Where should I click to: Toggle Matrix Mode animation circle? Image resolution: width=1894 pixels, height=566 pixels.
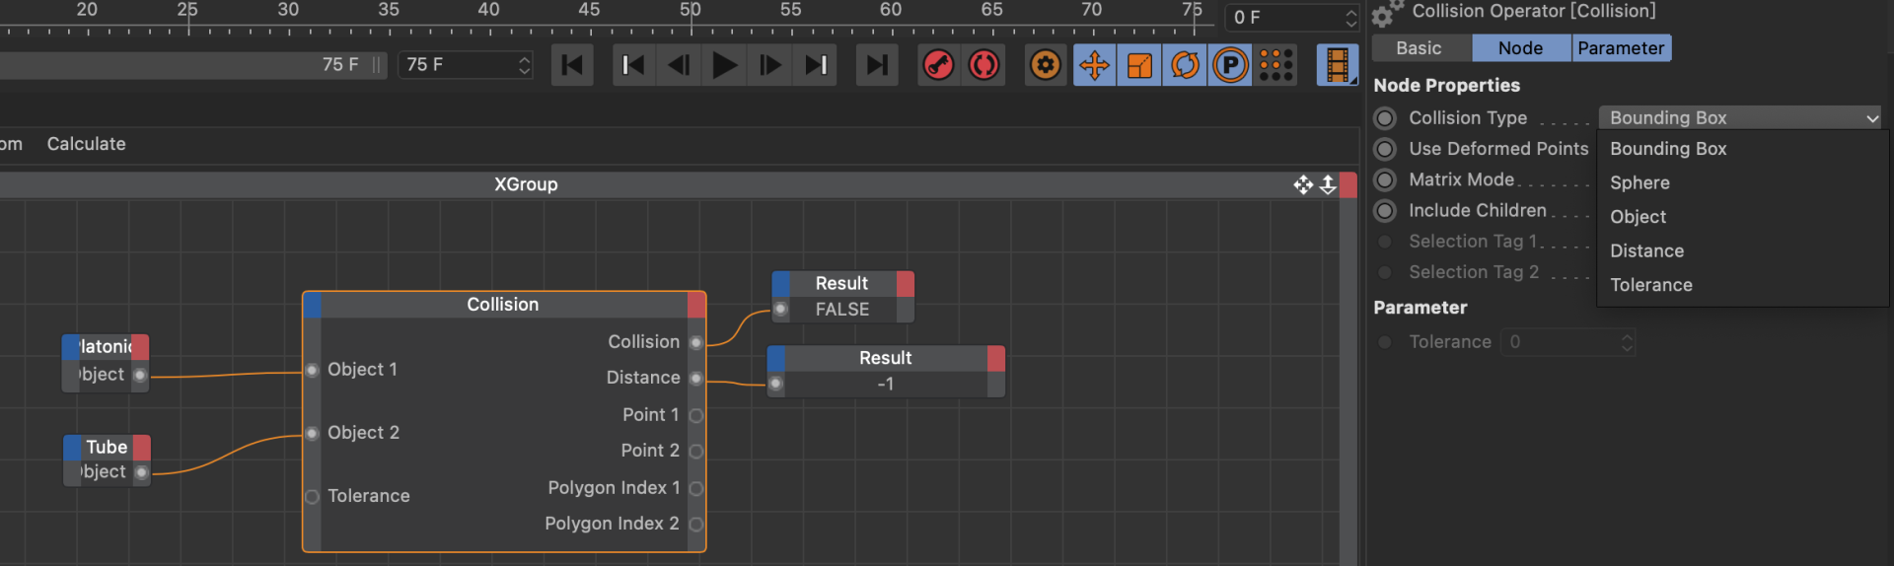(1385, 180)
